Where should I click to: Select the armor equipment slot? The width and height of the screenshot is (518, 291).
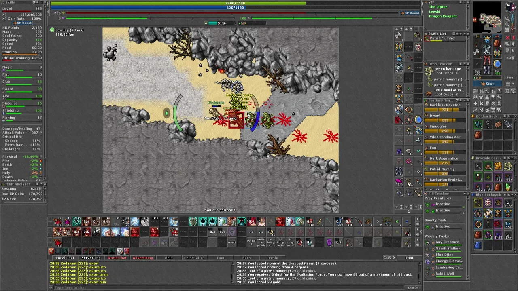[487, 49]
